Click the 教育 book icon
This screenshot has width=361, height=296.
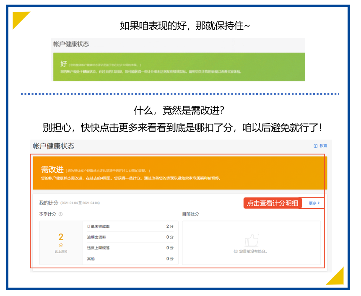(316, 146)
